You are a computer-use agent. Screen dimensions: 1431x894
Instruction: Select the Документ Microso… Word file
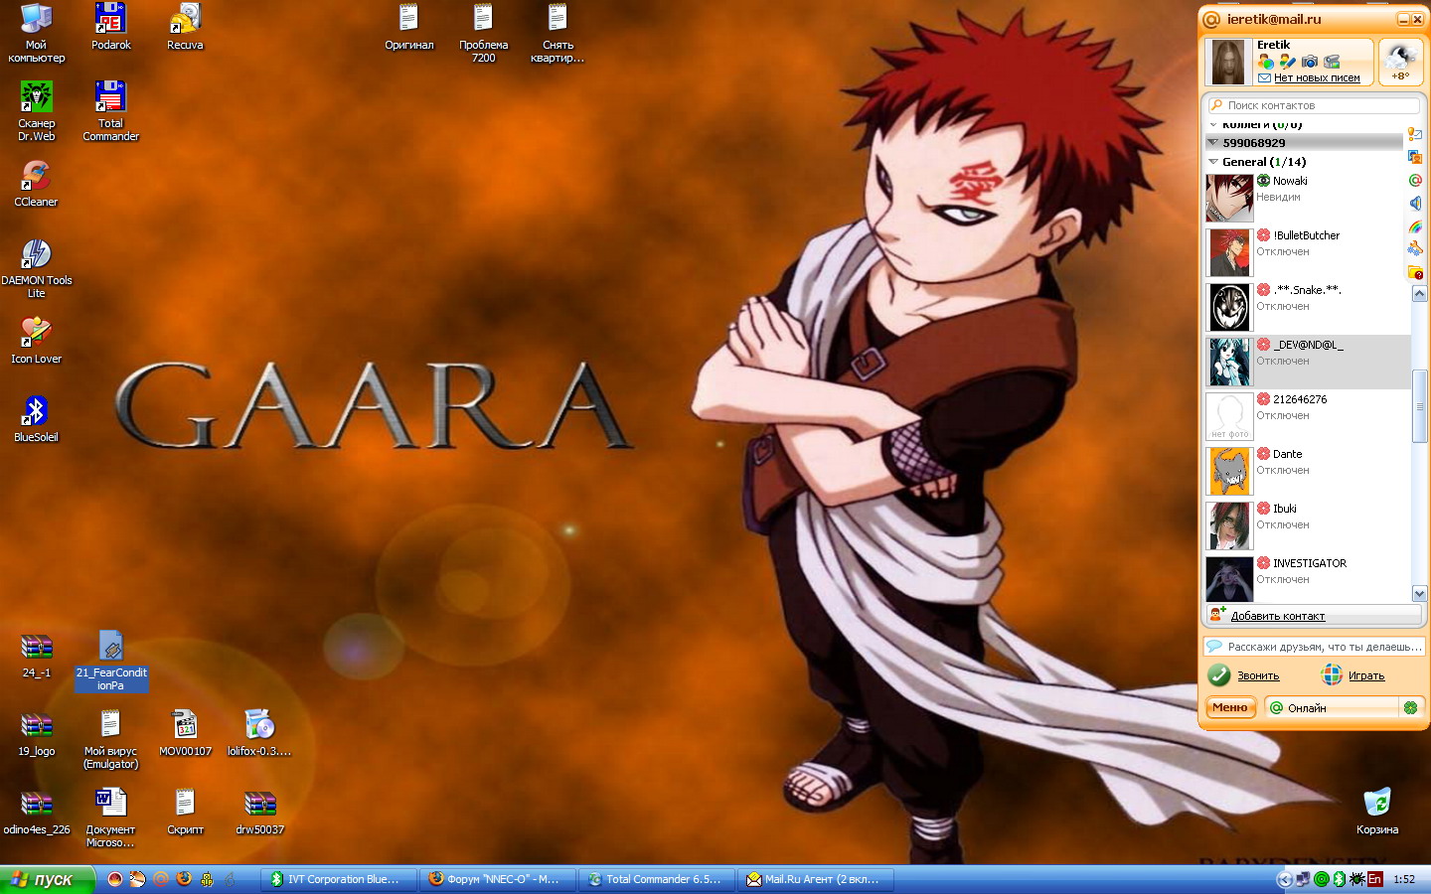(x=110, y=818)
